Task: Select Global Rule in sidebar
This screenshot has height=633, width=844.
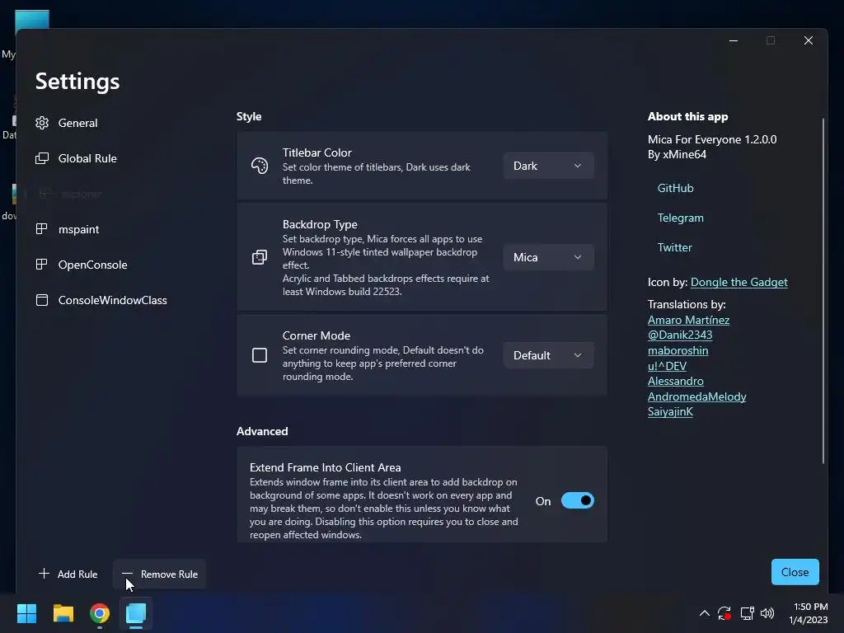Action: 87,158
